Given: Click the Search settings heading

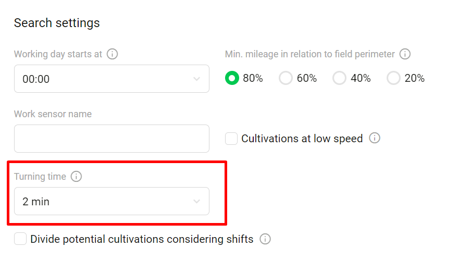Looking at the screenshot, I should [57, 23].
